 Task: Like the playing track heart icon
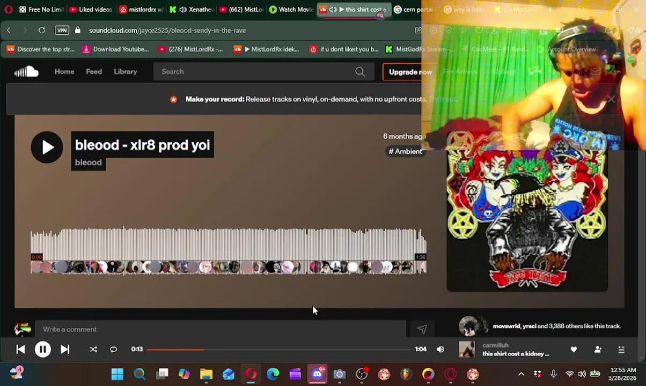pyautogui.click(x=574, y=350)
